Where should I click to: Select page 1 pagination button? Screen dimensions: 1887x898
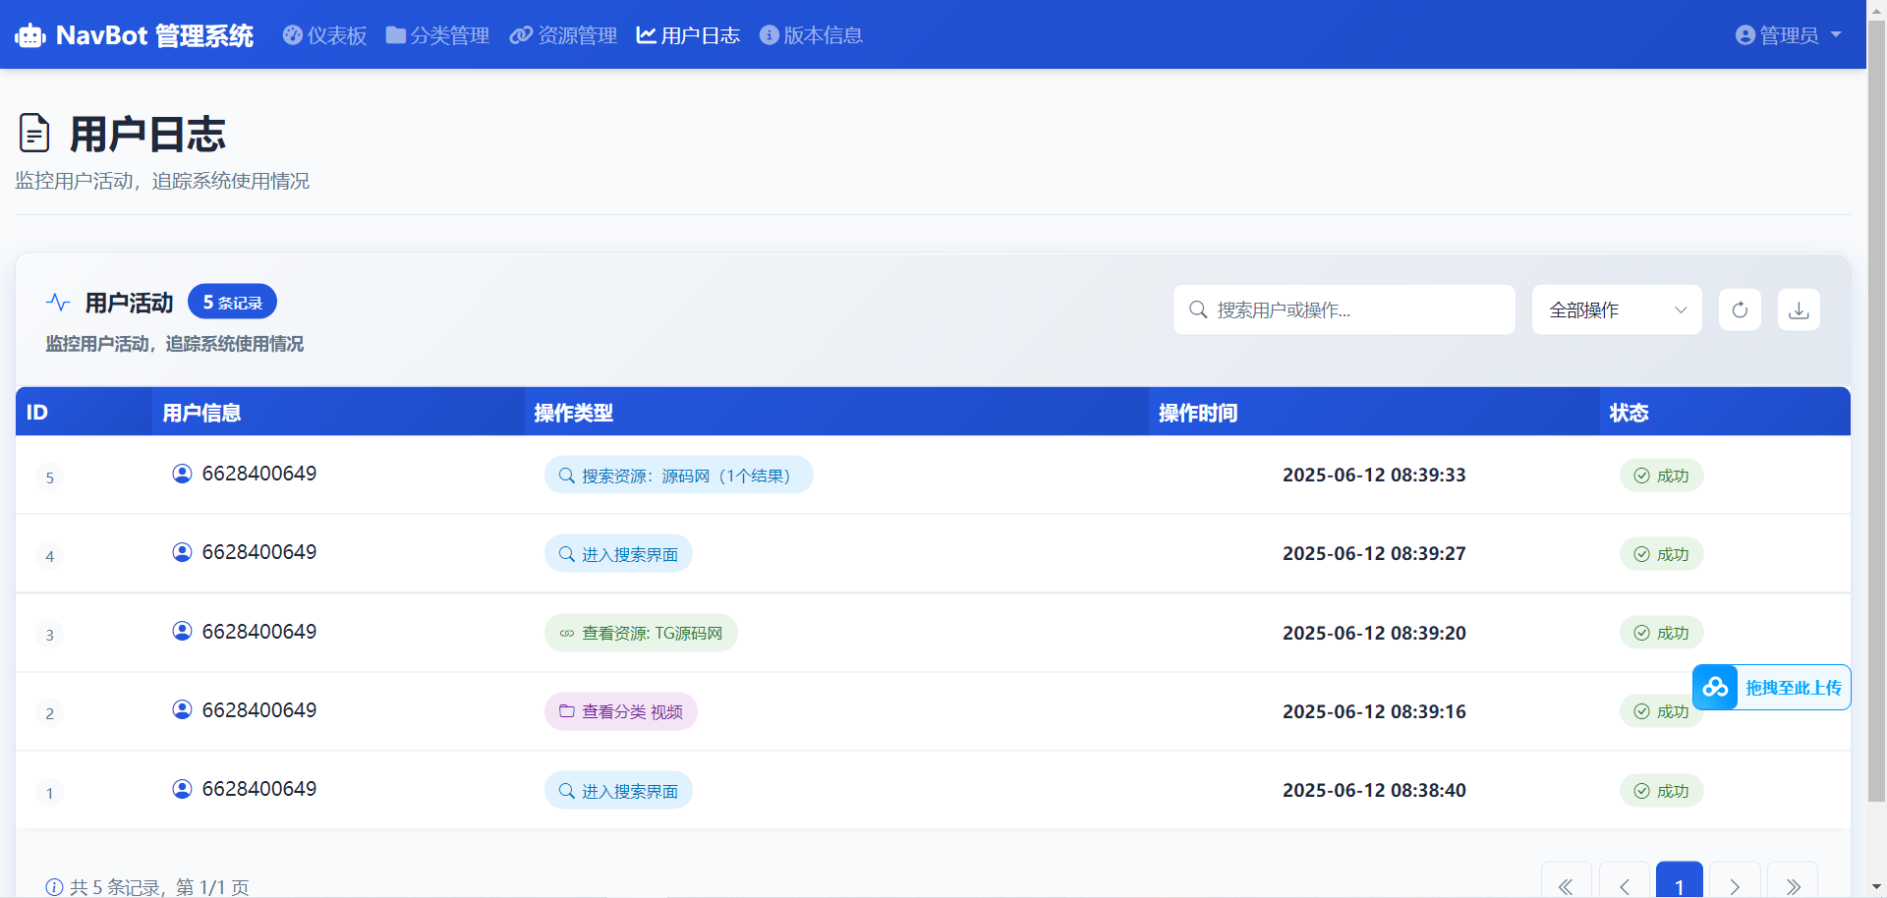point(1679,884)
